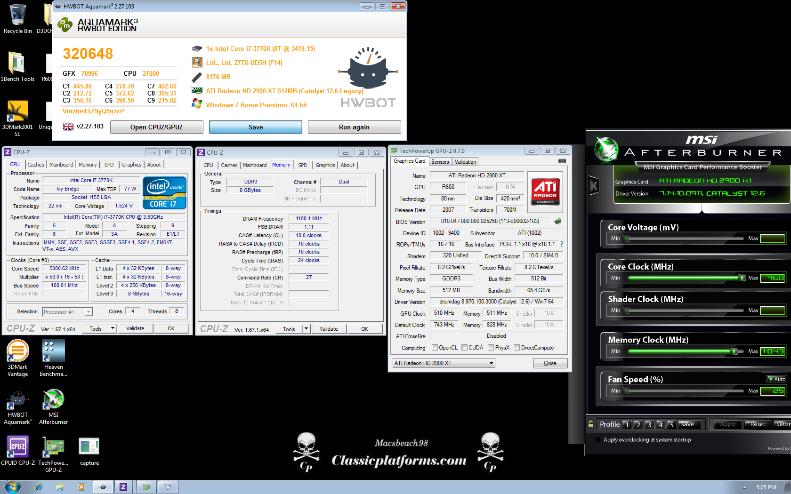The image size is (791, 494).
Task: Switch to Afterburner taskbar button
Action: click(x=168, y=487)
